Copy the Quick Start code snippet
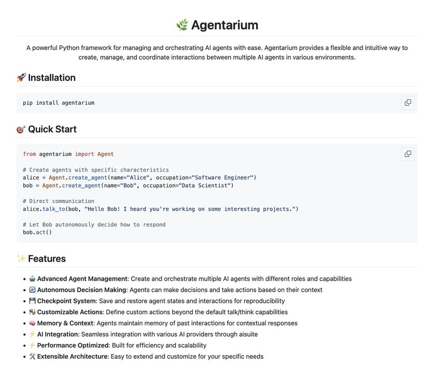 click(x=408, y=154)
